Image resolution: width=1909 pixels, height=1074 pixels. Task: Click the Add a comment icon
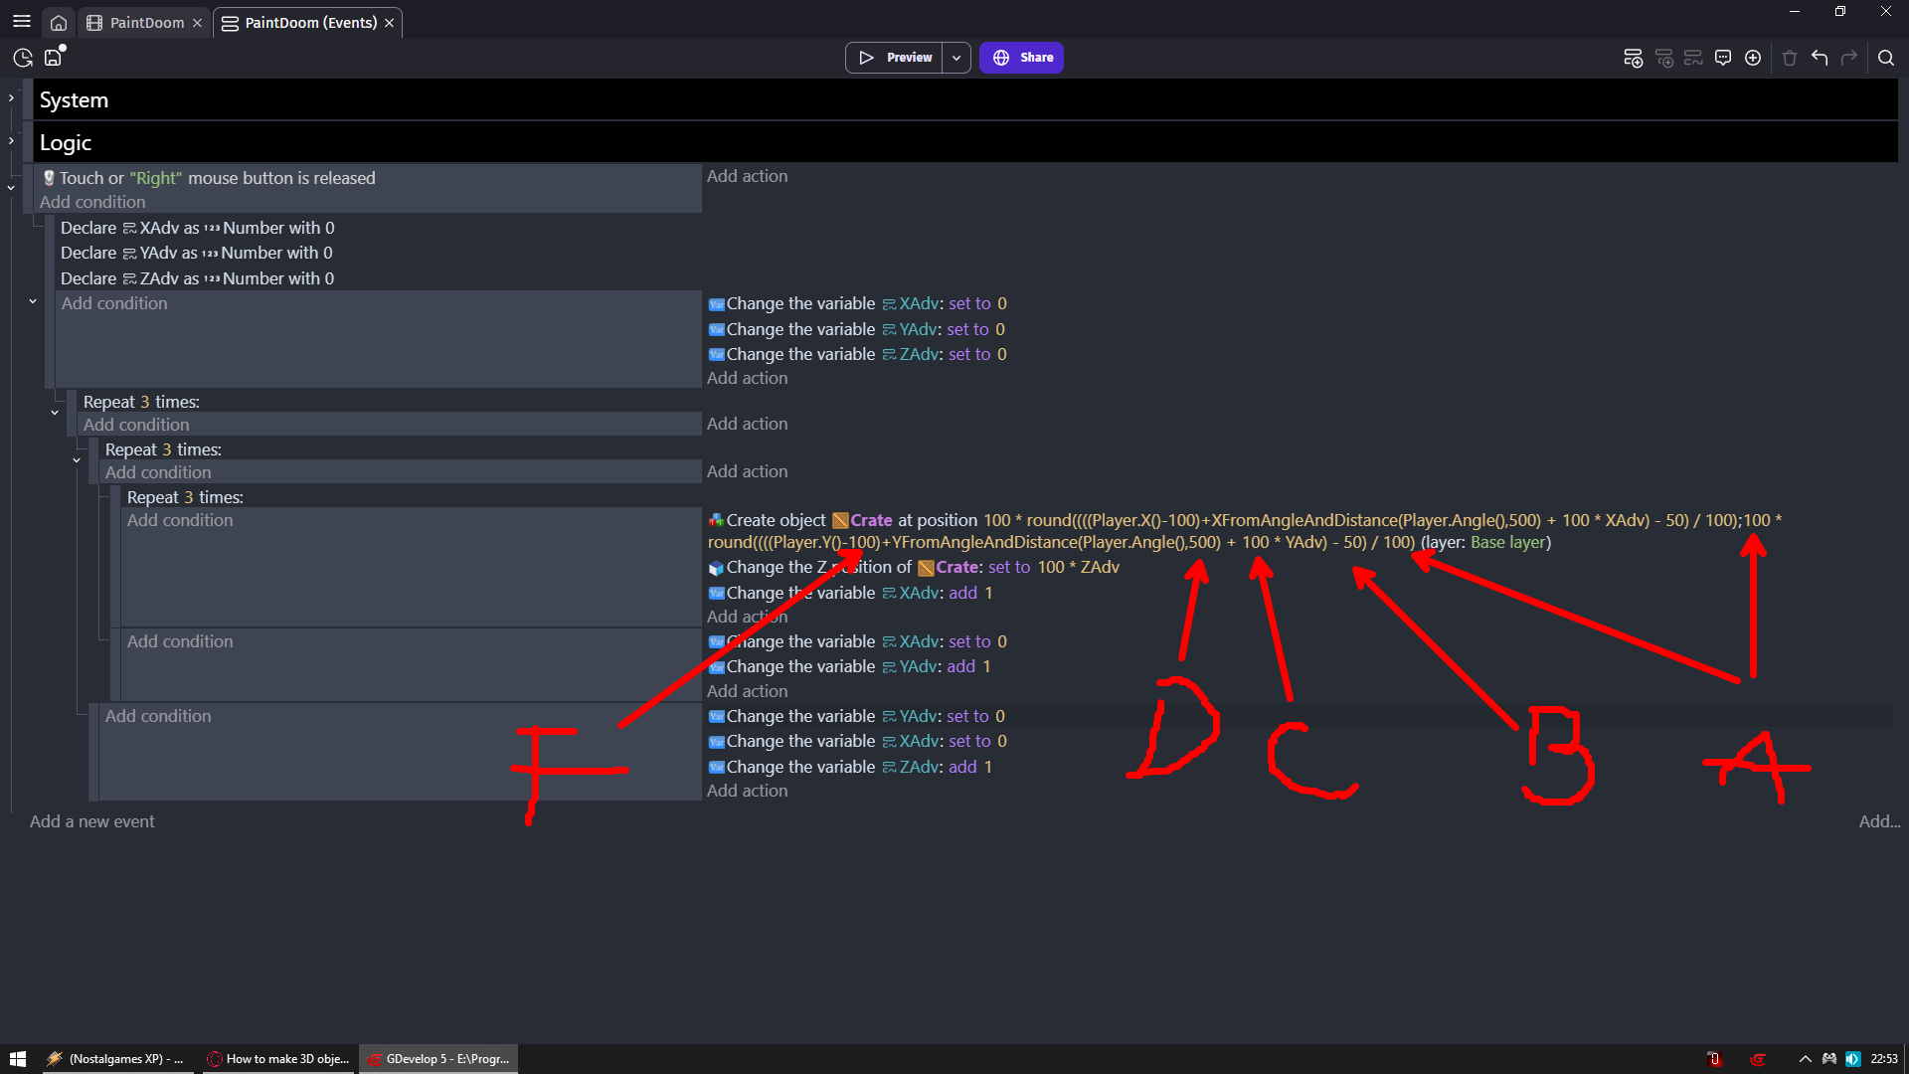(1723, 58)
